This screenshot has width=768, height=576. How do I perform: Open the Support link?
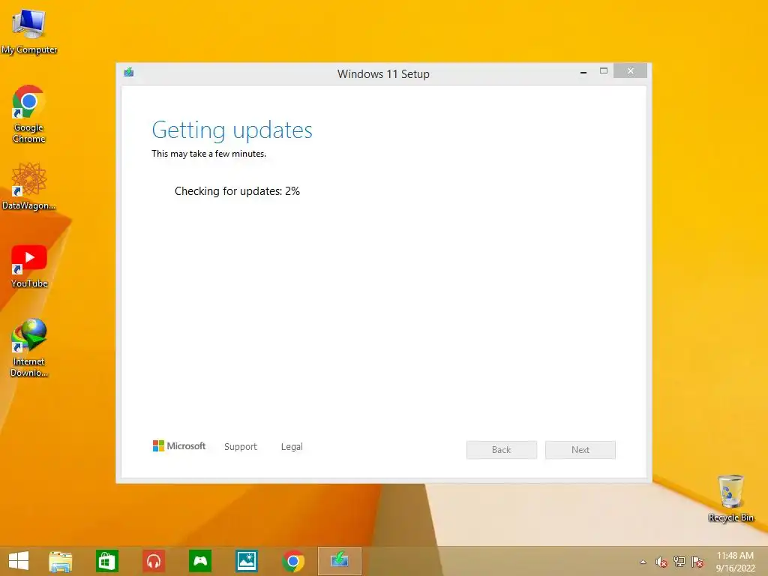[241, 447]
